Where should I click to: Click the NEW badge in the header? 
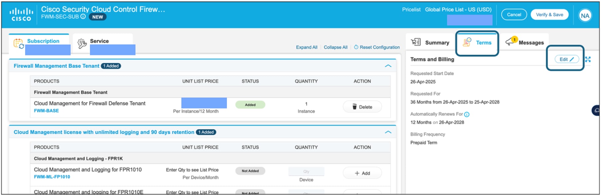(x=98, y=17)
